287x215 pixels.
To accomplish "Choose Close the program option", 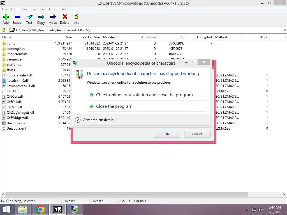I will [x=147, y=106].
